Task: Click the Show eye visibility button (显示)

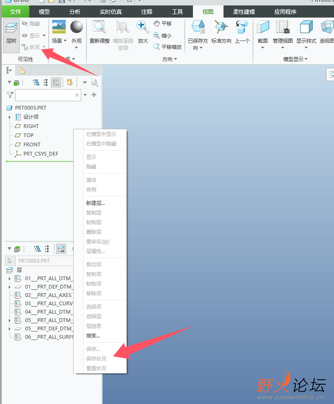Action: pos(31,36)
